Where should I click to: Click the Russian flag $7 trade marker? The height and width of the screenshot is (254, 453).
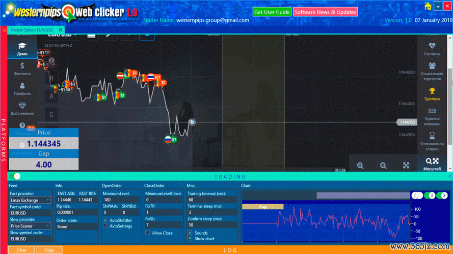click(171, 140)
